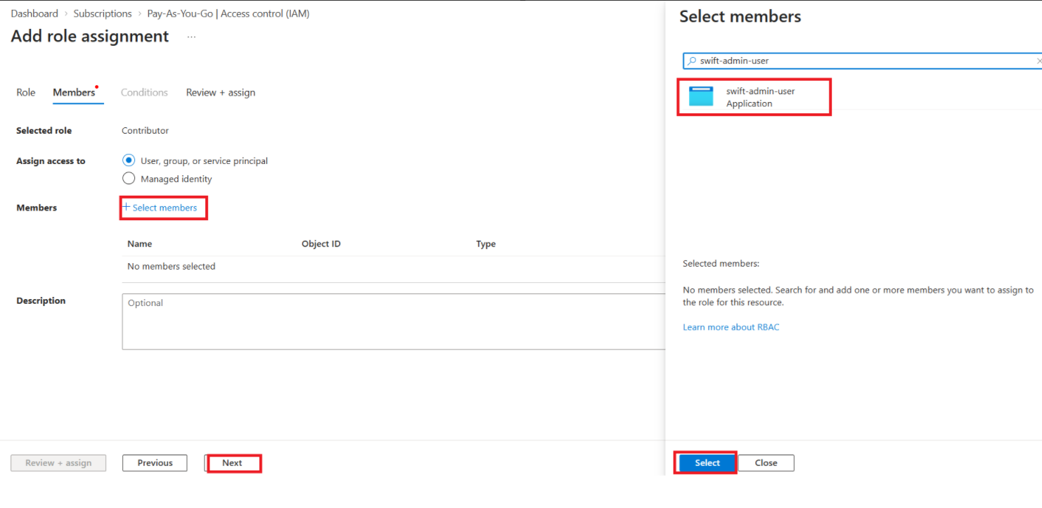Click the swift-admin-user application icon
The image size is (1042, 508).
click(701, 96)
